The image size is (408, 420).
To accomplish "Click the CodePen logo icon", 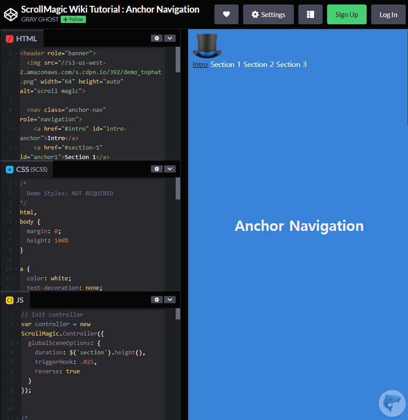I will [11, 14].
